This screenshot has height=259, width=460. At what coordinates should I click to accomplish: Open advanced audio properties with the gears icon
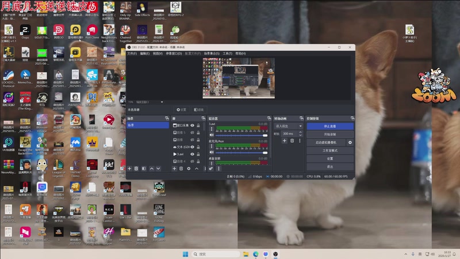tap(211, 169)
